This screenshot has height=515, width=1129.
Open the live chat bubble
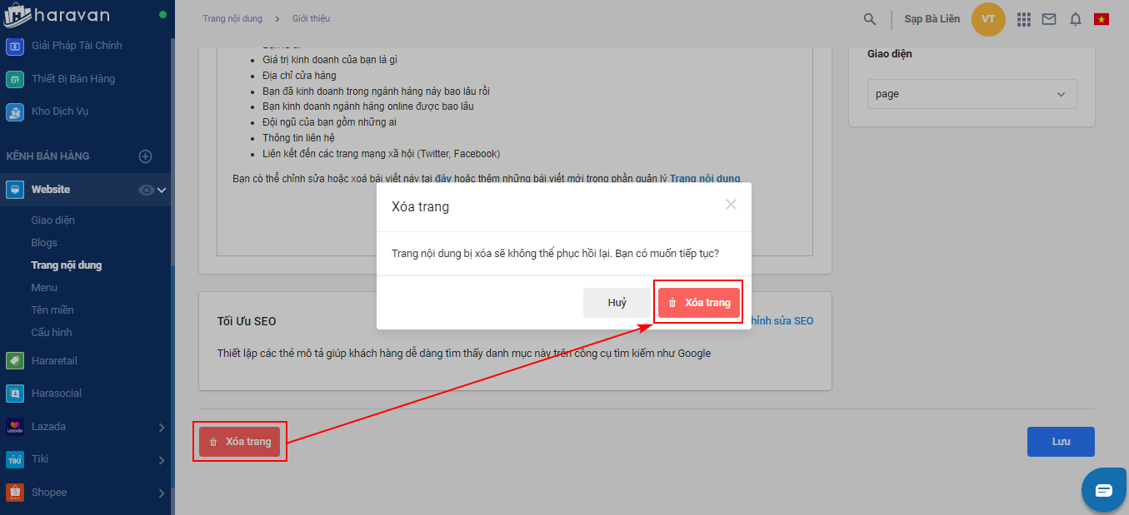pyautogui.click(x=1103, y=490)
